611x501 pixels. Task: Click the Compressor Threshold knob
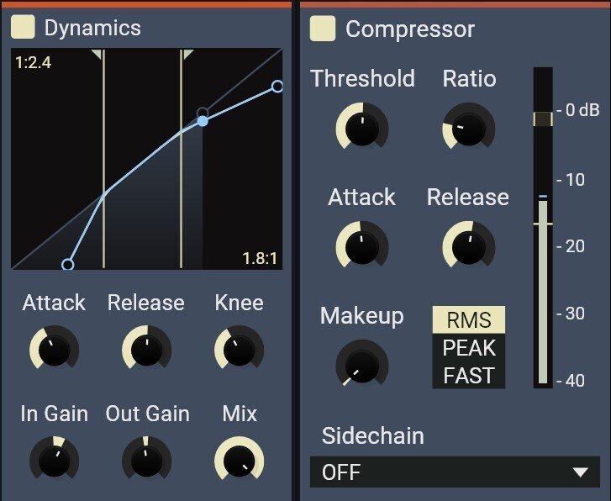click(362, 127)
